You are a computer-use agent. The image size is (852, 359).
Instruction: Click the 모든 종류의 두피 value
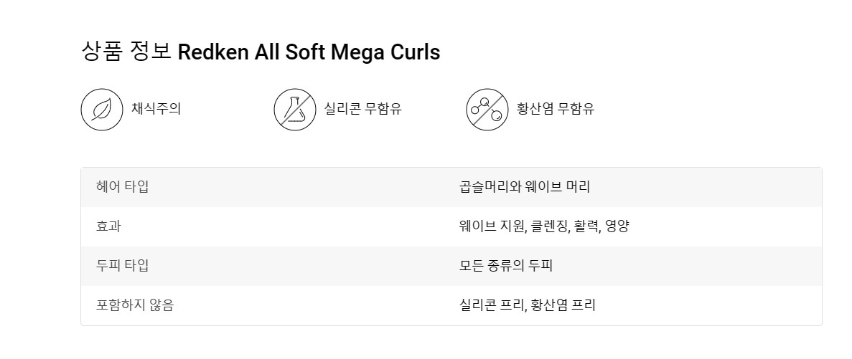506,266
